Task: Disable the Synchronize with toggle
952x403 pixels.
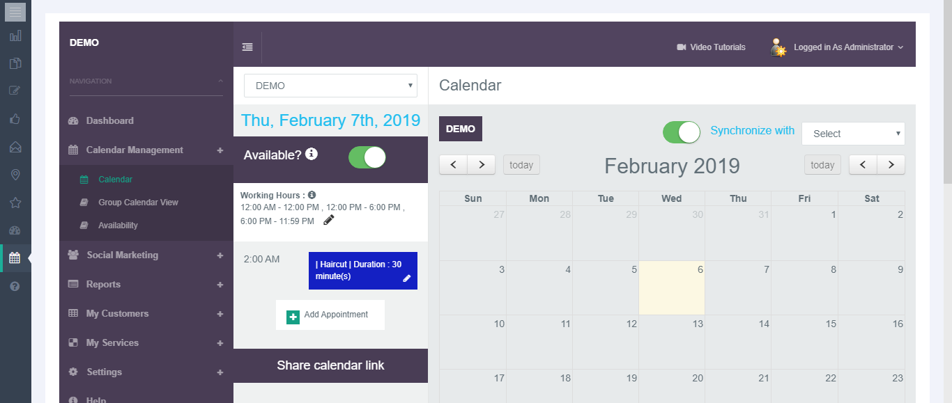Action: (x=681, y=132)
